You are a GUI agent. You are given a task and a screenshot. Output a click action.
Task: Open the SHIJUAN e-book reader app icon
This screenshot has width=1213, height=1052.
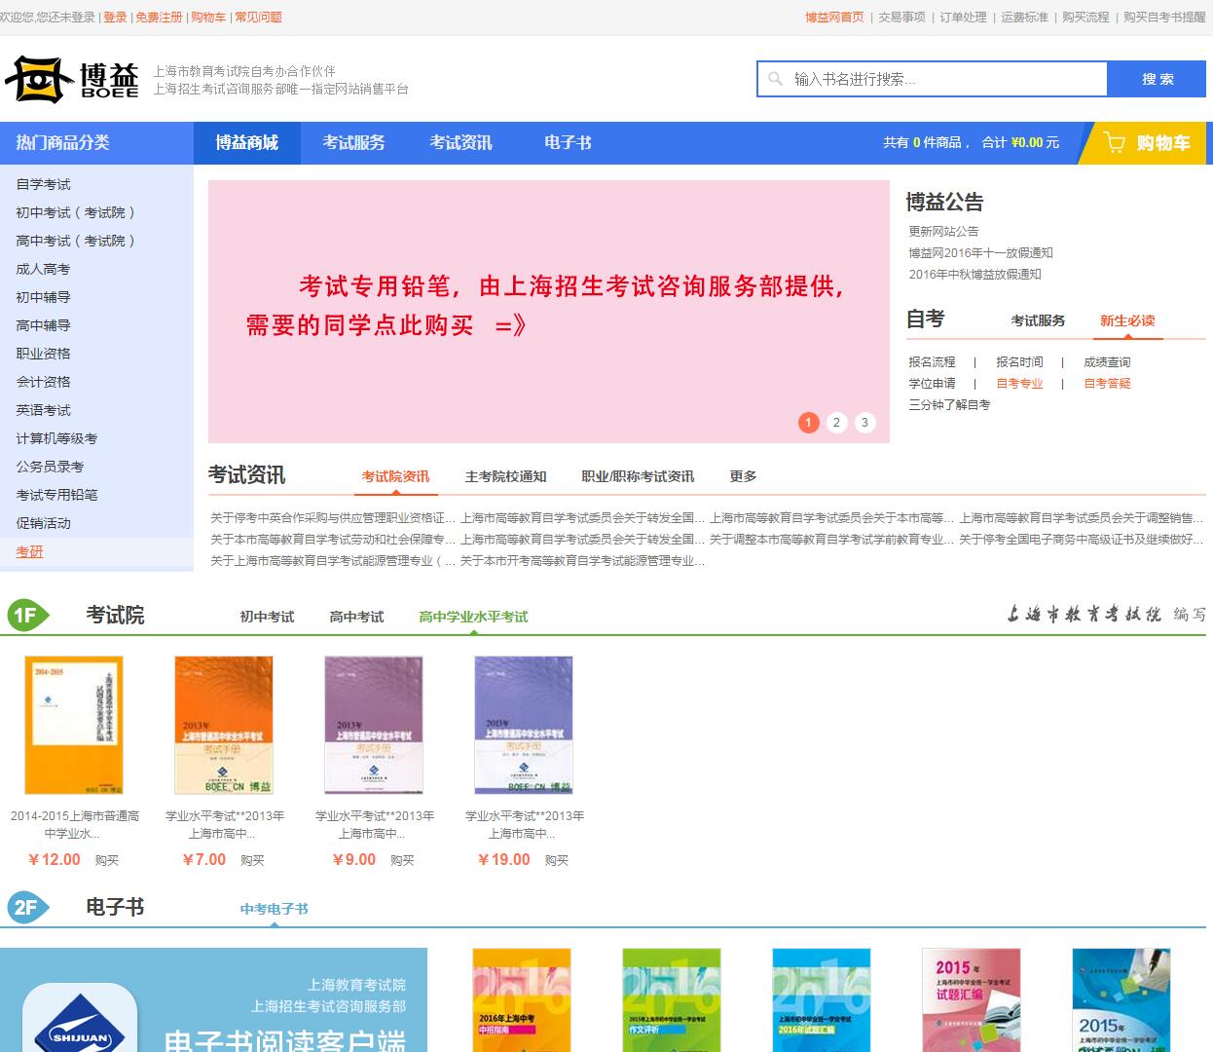click(x=80, y=1018)
